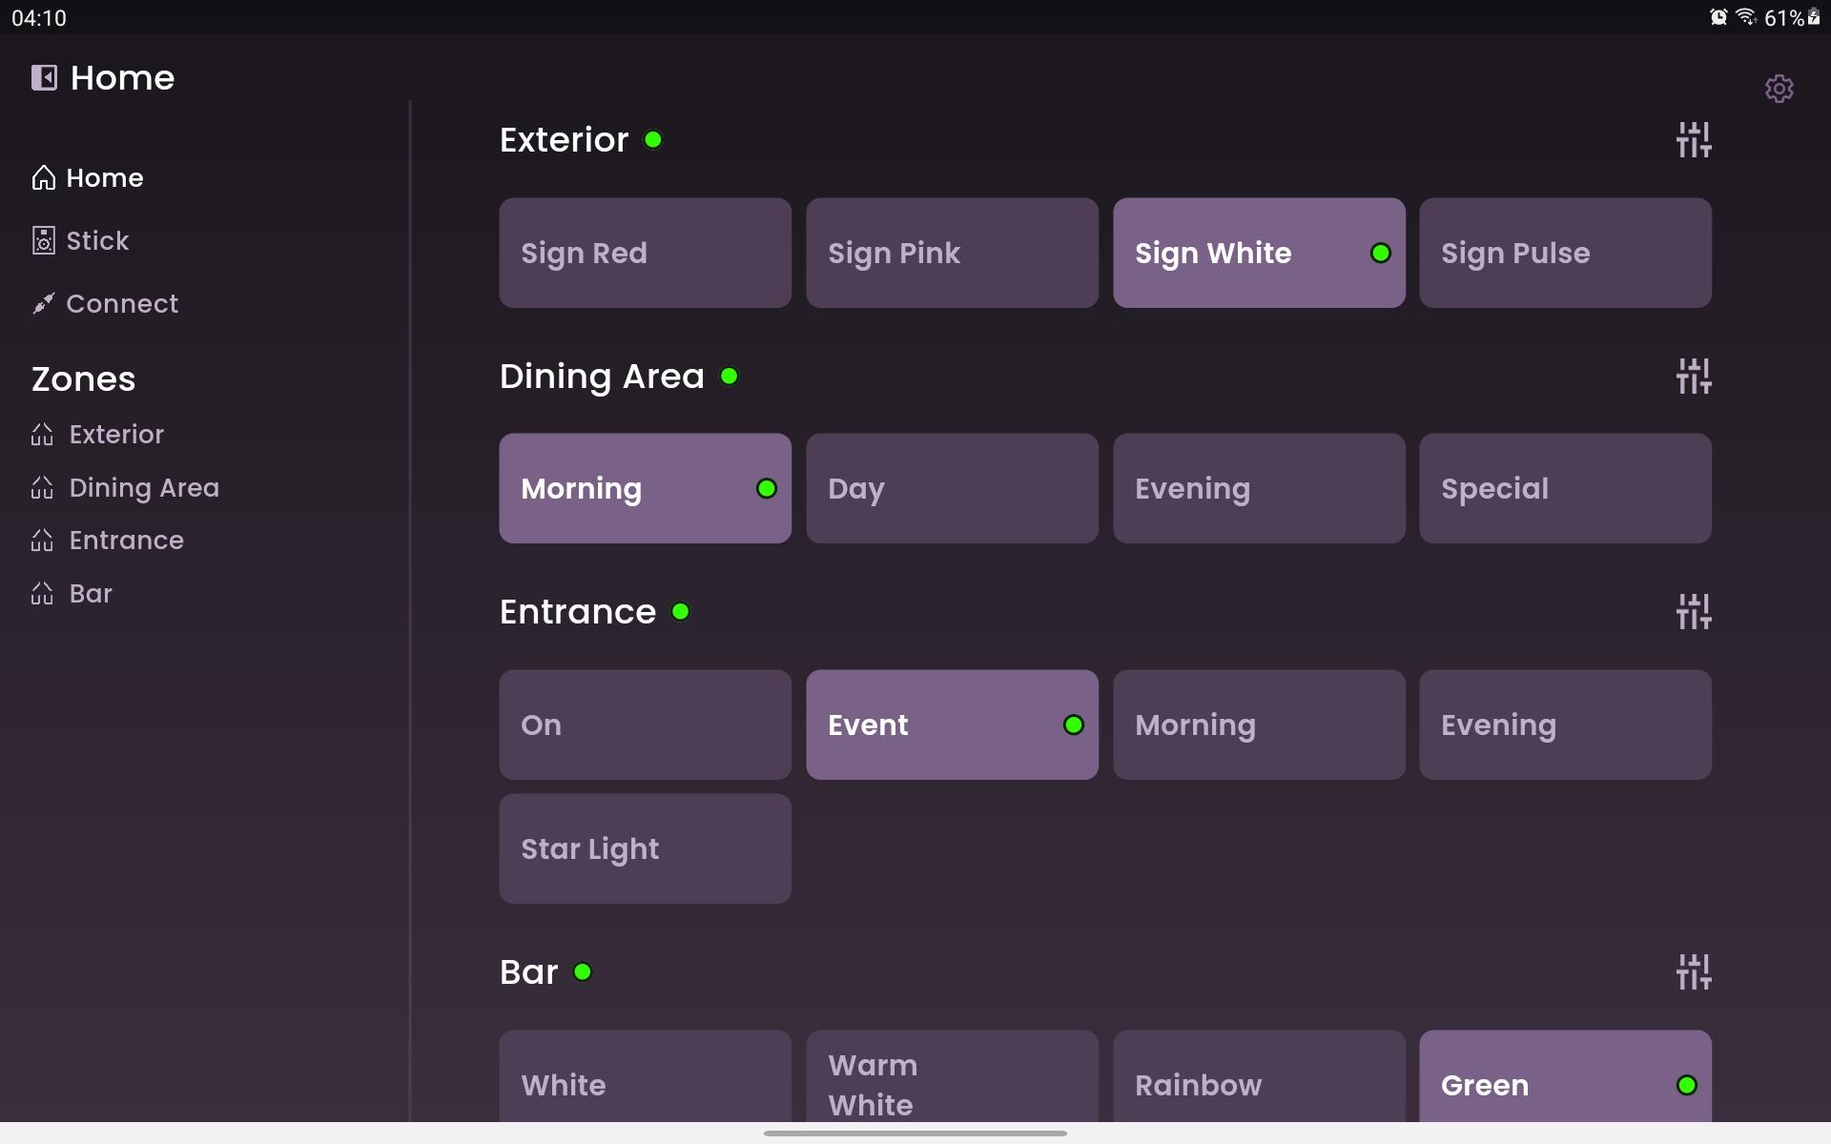Click the Exterior zone icon in sidebar
Viewport: 1831px width, 1144px height.
pos(42,435)
